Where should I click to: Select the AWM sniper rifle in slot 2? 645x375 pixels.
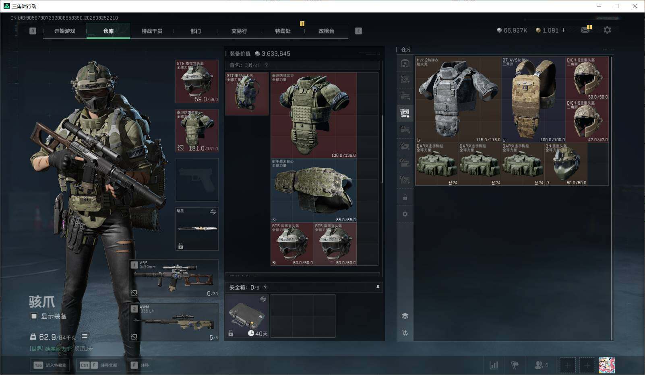point(174,322)
